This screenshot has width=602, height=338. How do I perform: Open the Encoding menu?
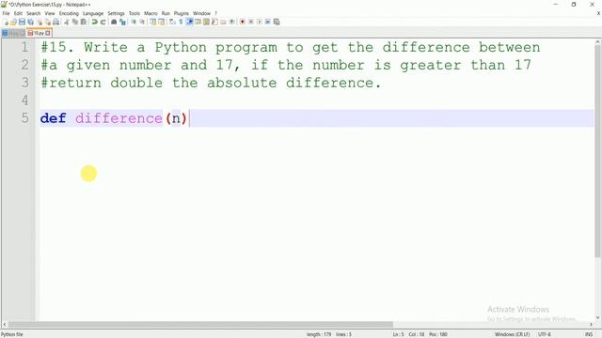click(69, 13)
